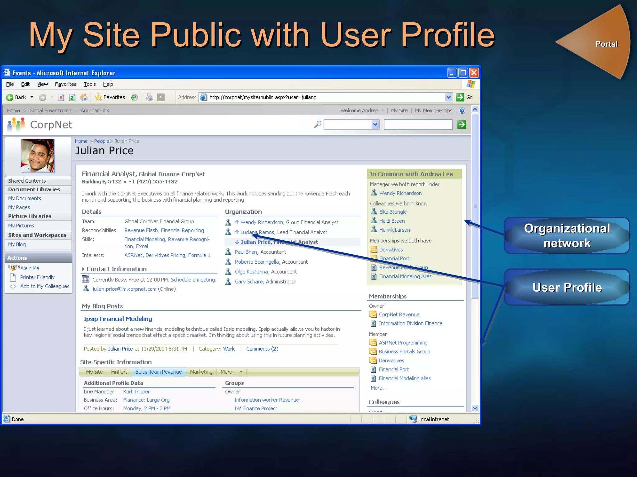This screenshot has width=637, height=477.
Task: Click the Local intranet zone status indicator
Action: pyautogui.click(x=429, y=419)
